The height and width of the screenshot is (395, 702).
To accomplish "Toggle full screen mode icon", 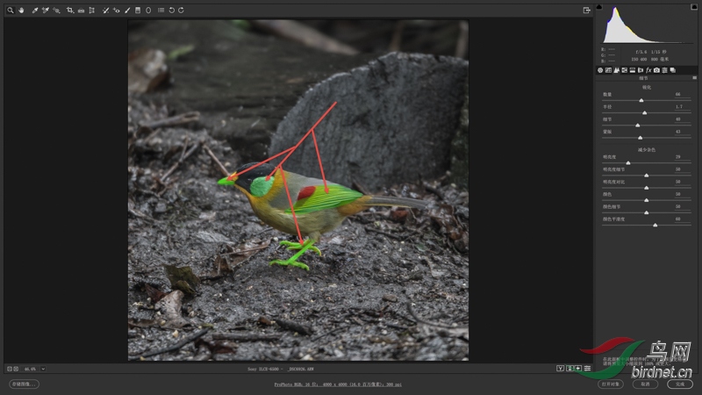I will coord(586,11).
